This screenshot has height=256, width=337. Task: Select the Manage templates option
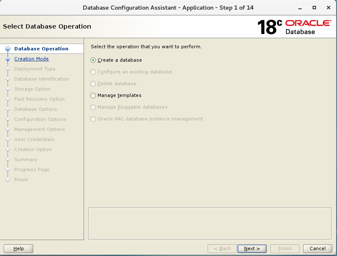[93, 95]
